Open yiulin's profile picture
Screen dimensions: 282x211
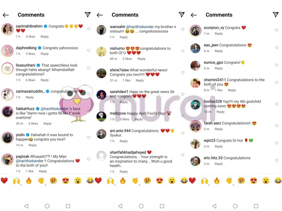[8, 138]
